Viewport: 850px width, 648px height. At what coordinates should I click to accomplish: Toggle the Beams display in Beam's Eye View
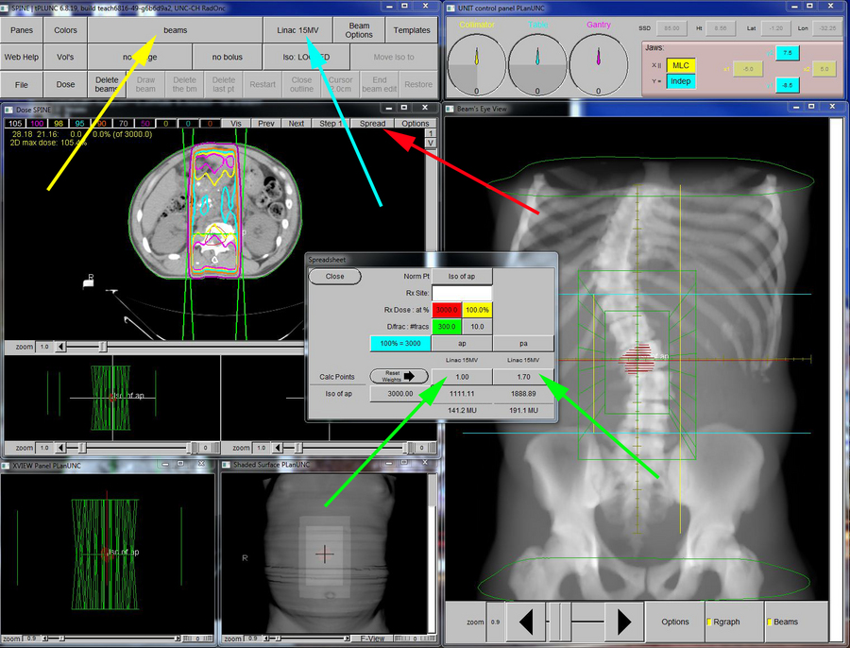coord(787,622)
